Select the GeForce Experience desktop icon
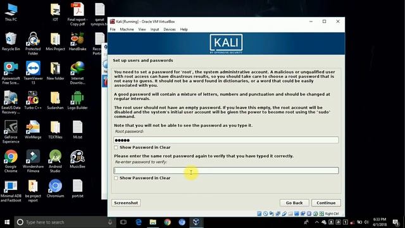The image size is (405, 228). (x=11, y=132)
